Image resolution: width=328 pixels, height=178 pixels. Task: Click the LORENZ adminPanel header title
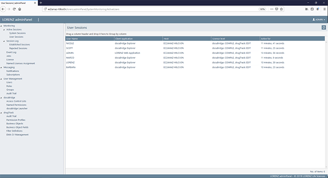pos(17,20)
